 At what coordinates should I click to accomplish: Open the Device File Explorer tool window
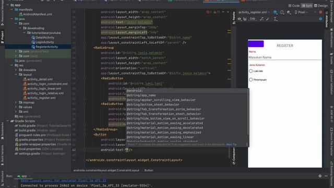331,141
